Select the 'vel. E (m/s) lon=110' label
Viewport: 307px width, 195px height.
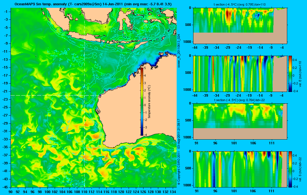tap(300, 74)
